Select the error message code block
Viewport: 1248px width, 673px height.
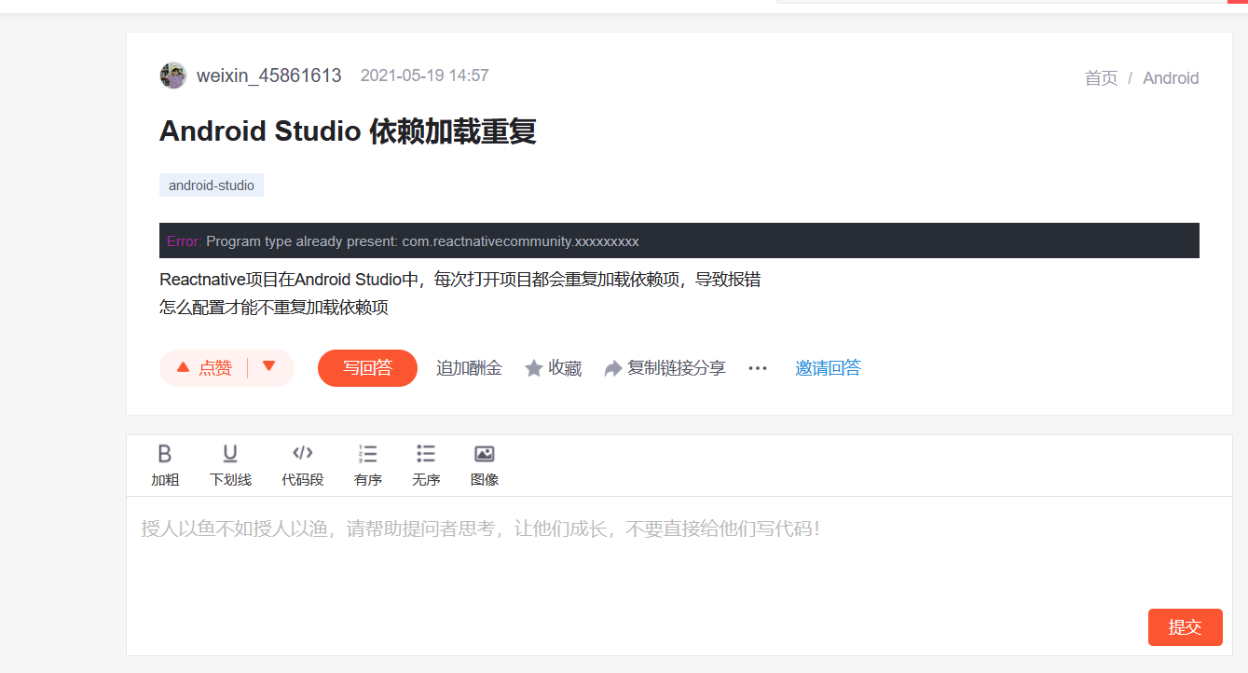tap(679, 240)
